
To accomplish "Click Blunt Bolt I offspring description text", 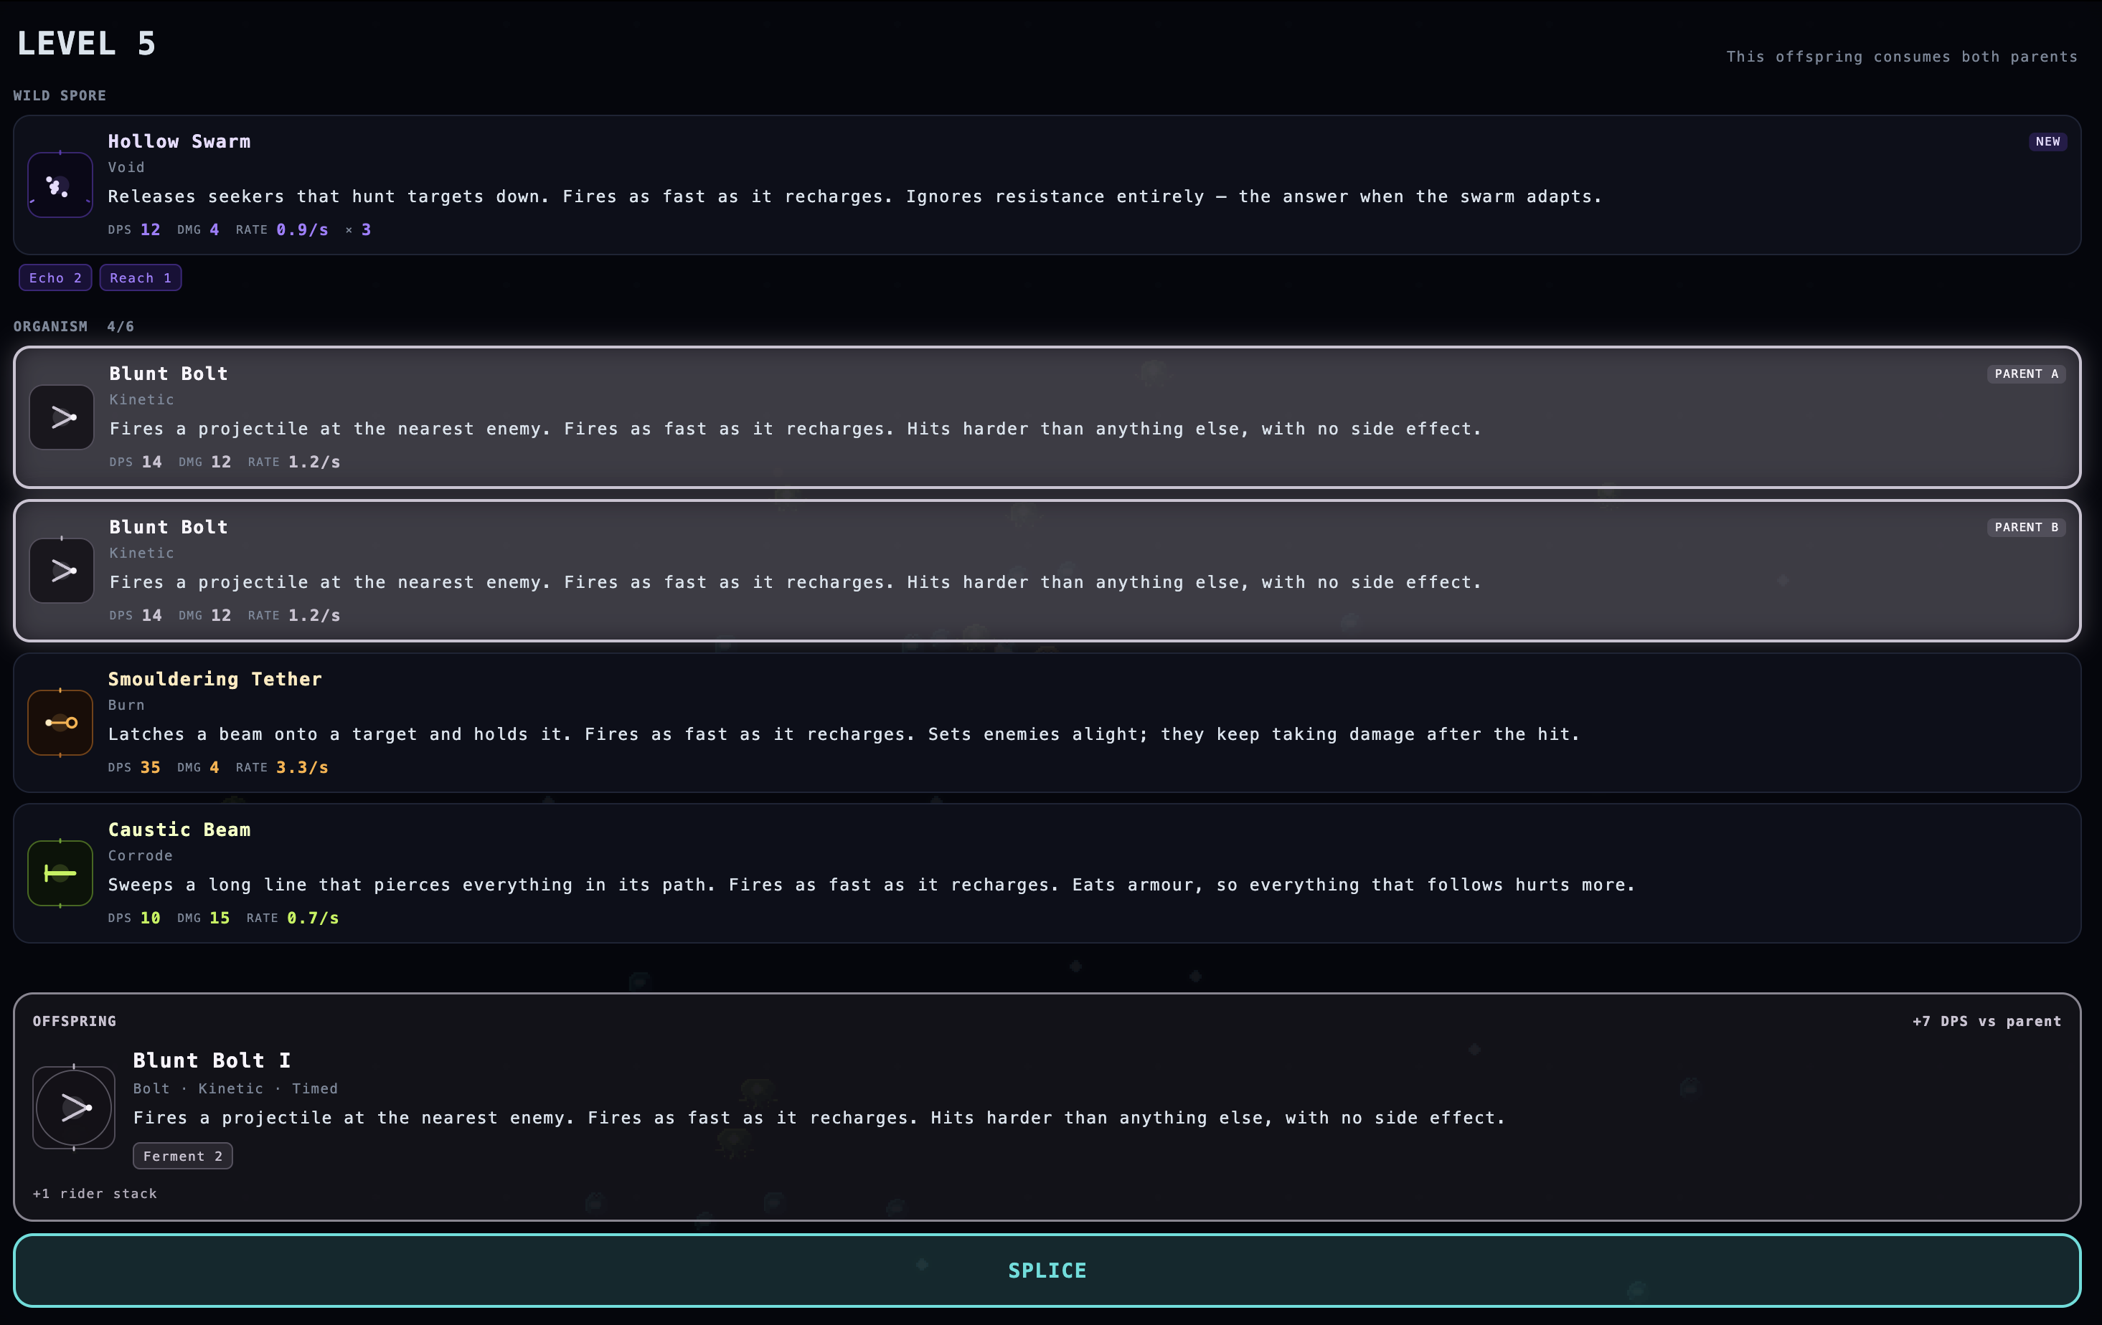I will coord(819,1117).
